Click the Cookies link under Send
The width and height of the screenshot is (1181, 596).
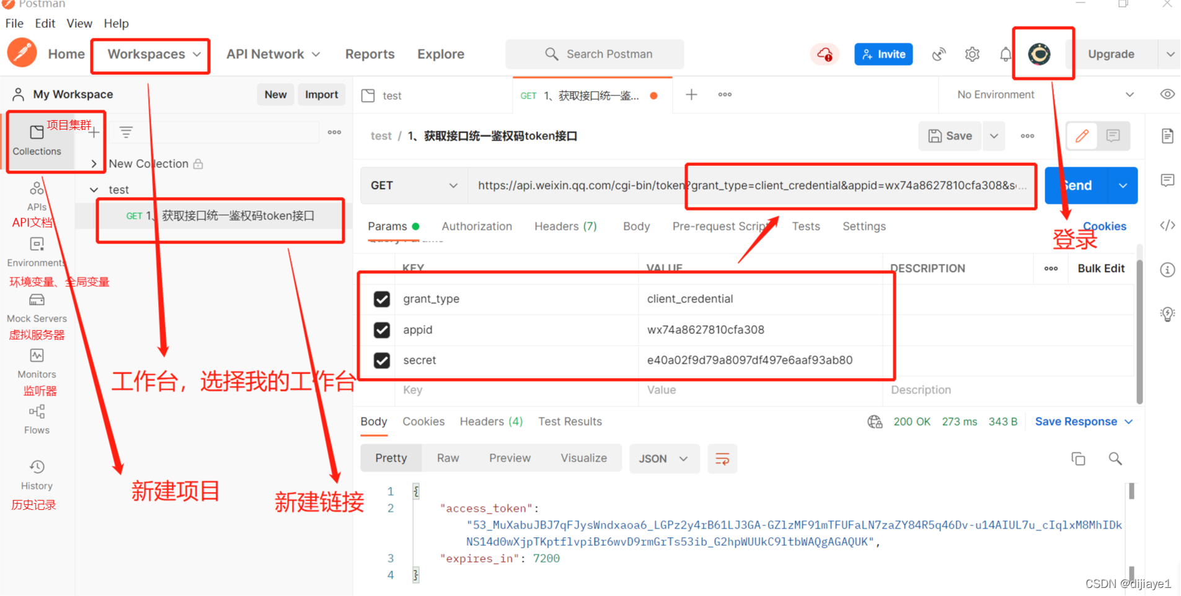pyautogui.click(x=1105, y=227)
